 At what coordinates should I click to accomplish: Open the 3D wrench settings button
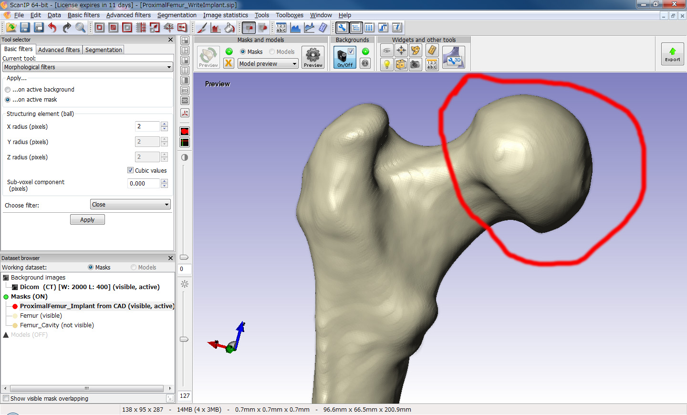[454, 57]
